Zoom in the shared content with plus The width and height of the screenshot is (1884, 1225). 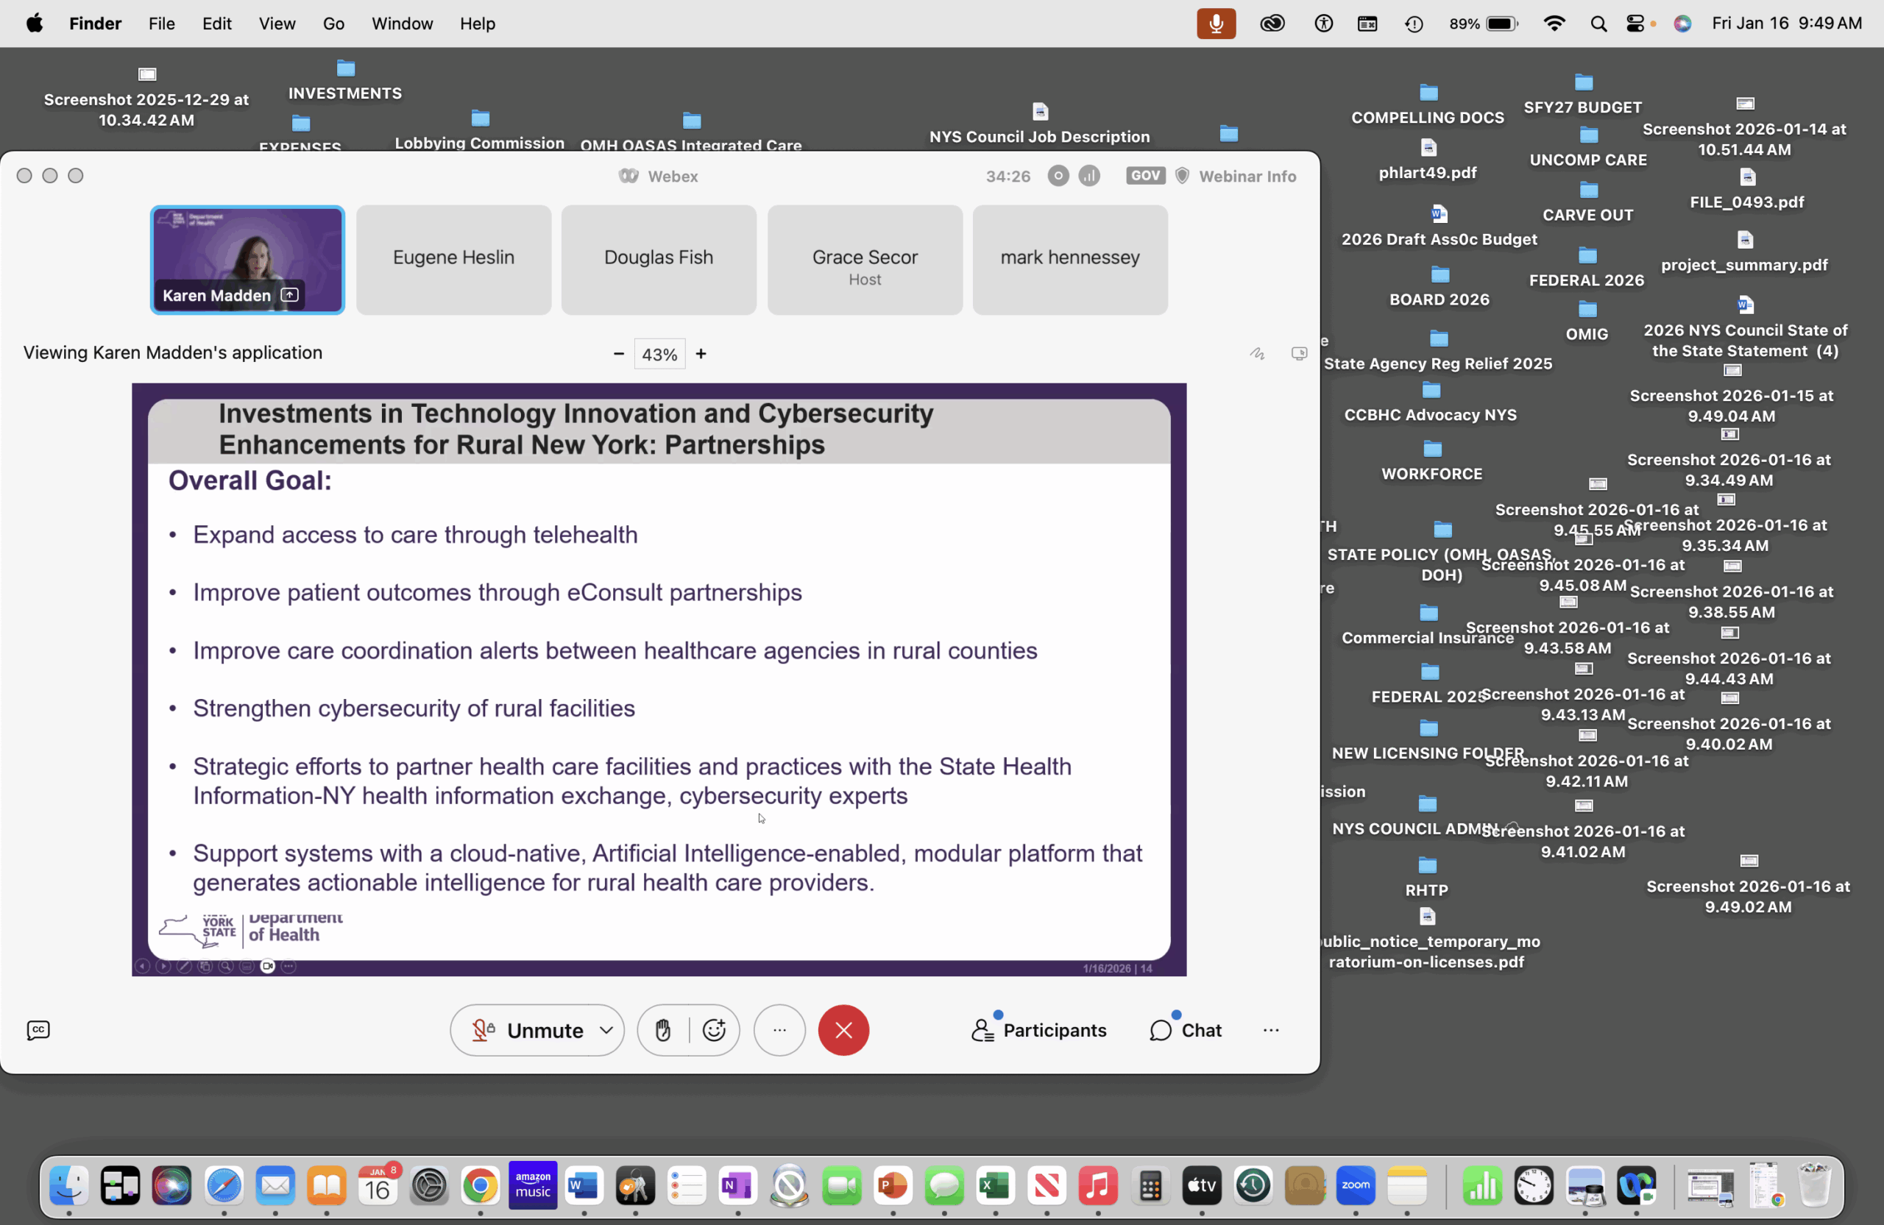coord(701,354)
